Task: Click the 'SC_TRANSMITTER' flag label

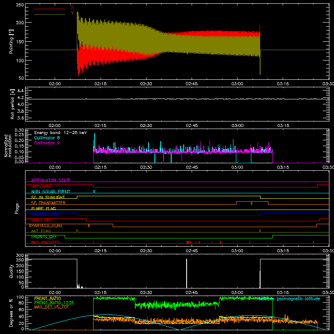Action: [x=48, y=203]
